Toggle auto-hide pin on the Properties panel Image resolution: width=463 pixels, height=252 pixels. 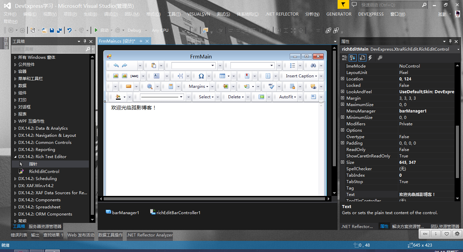point(450,41)
